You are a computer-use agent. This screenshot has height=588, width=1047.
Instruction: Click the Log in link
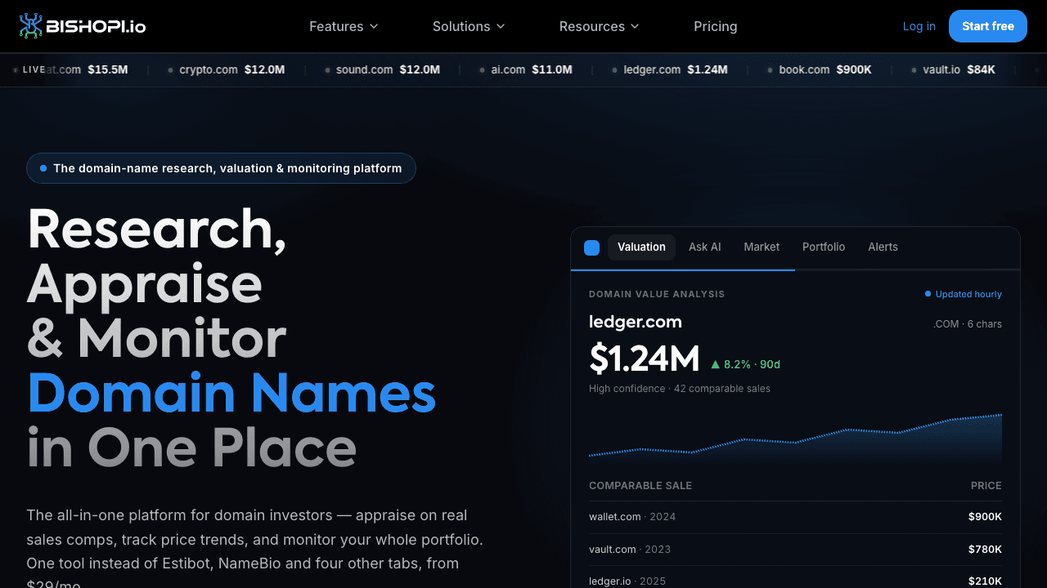(919, 26)
